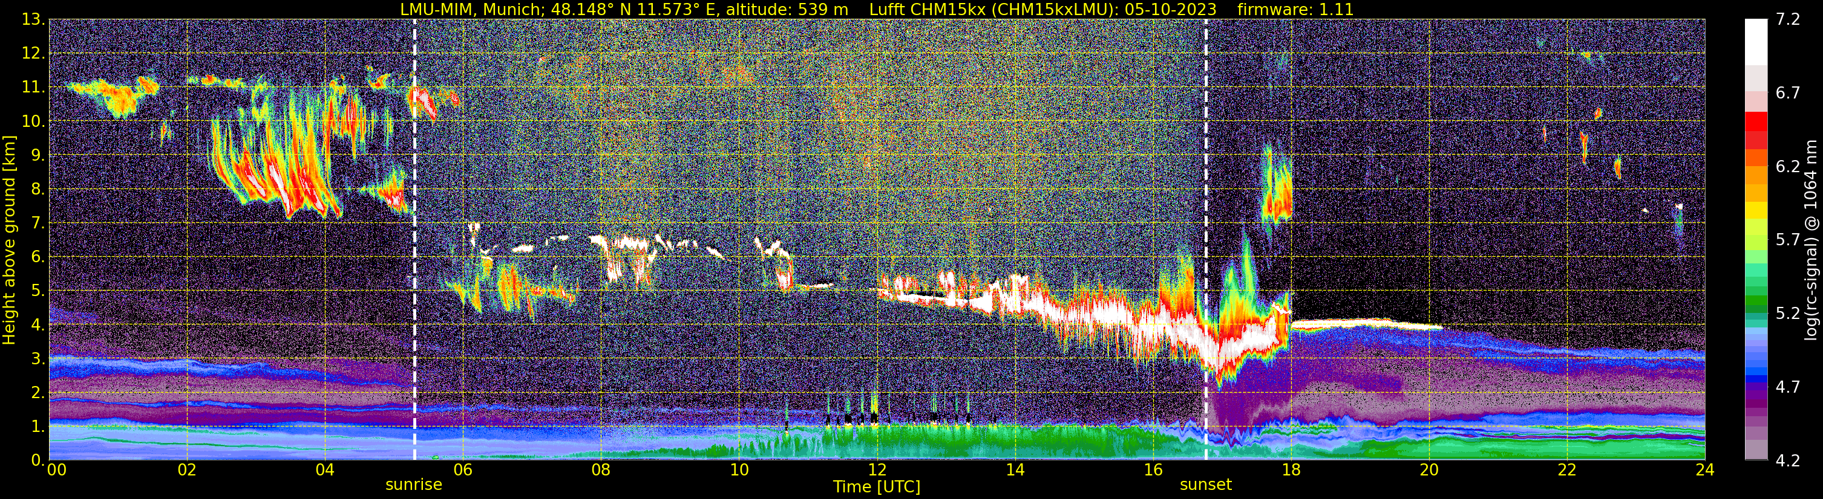Click the y-axis tick label '2.'

38,393
